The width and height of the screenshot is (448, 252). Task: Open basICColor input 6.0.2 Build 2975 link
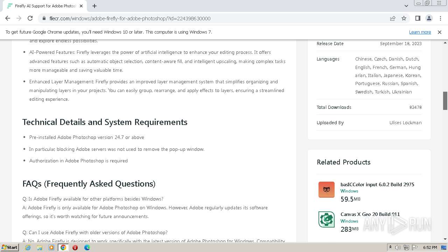[377, 184]
